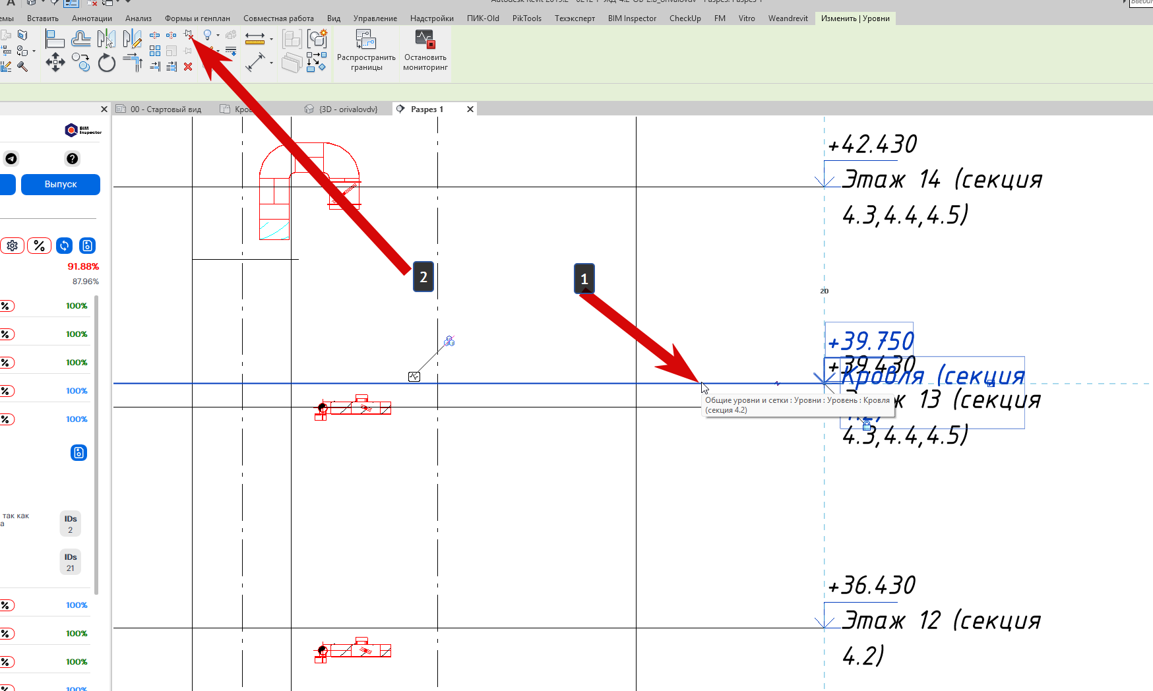Open the Аннотации ribbon tab
The width and height of the screenshot is (1153, 691).
click(92, 18)
